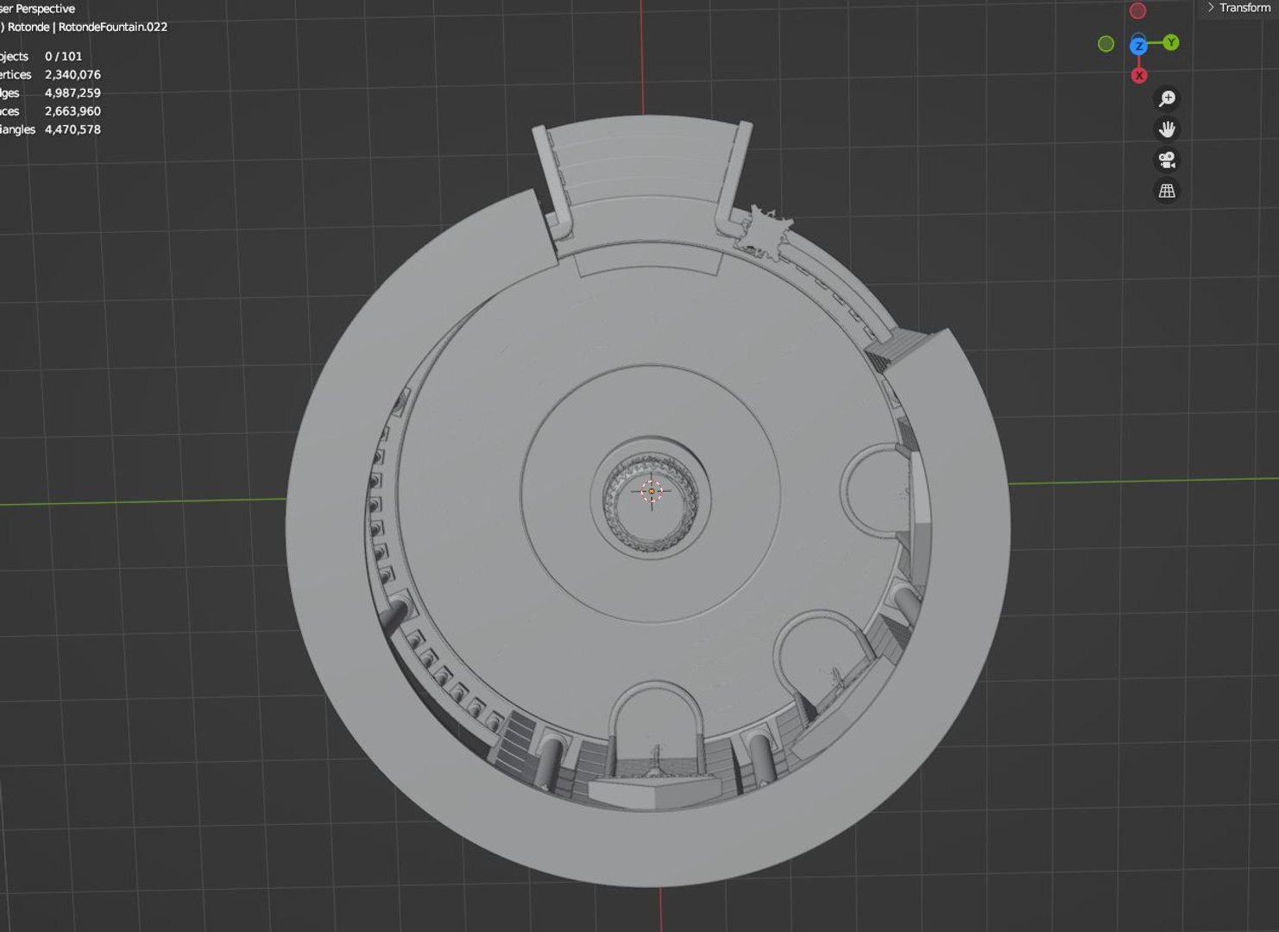
Task: Click the green Y axis on gizmo
Action: (x=1171, y=42)
